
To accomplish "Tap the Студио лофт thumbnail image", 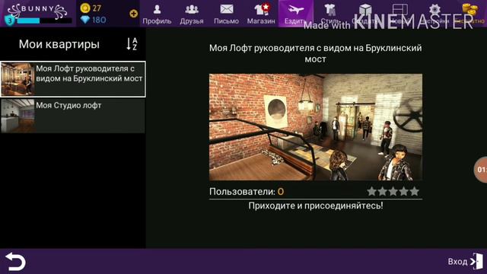I will (x=18, y=116).
